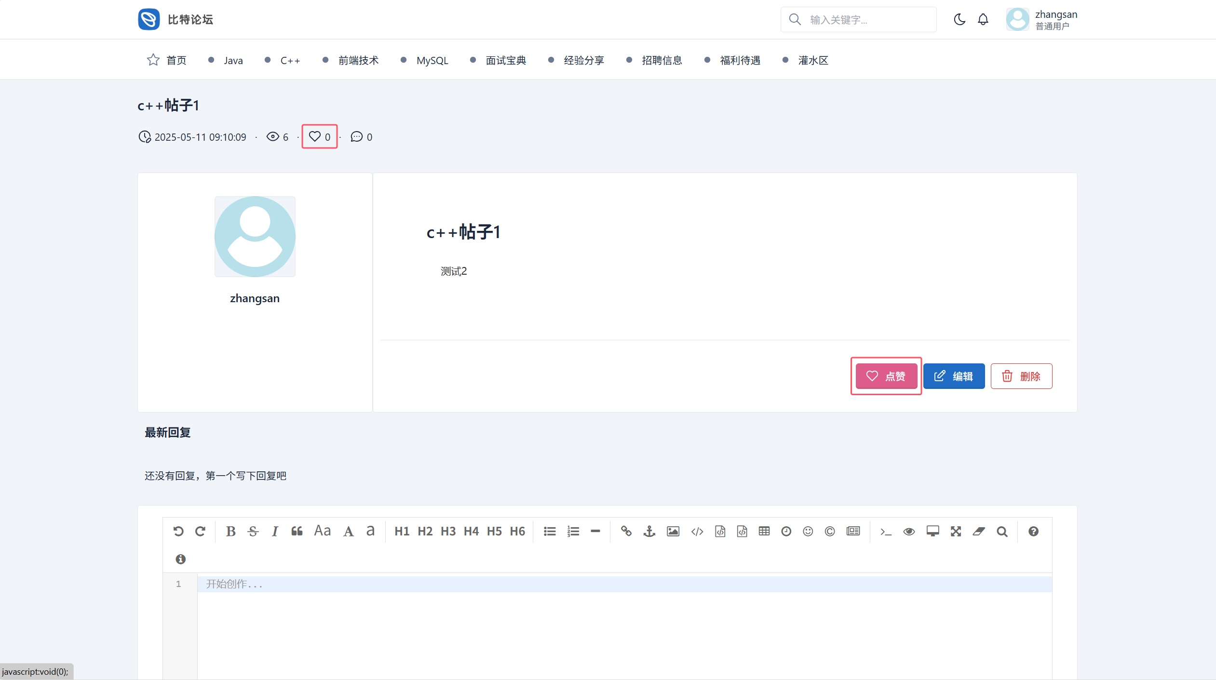Open the C++ board tab
Image resolution: width=1216 pixels, height=680 pixels.
coord(290,60)
